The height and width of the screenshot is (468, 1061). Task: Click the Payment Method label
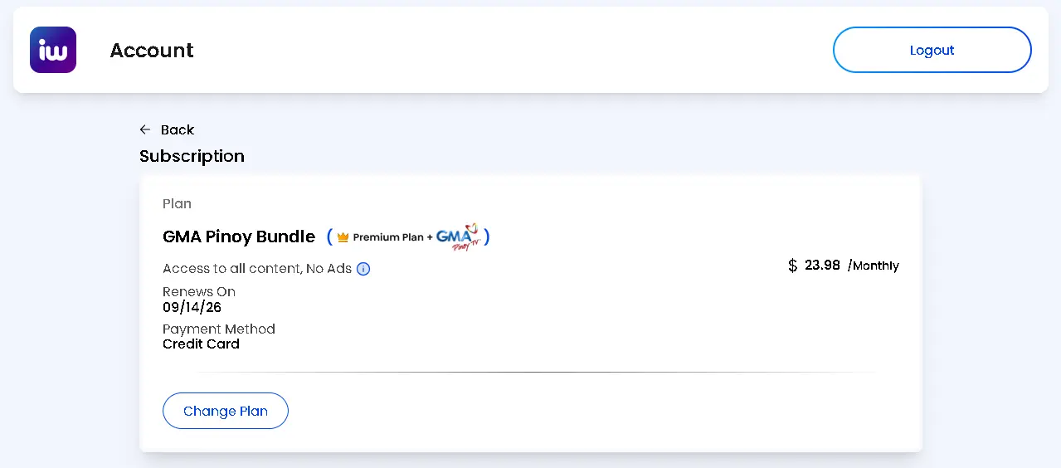coord(219,329)
